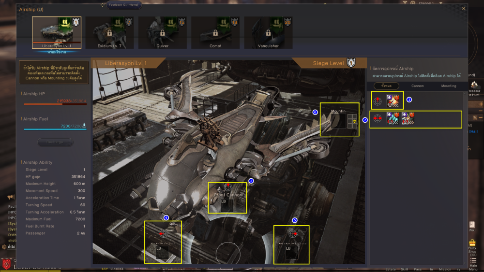Click the 'Movement Speed' ability row
The width and height of the screenshot is (484, 272).
tap(55, 191)
